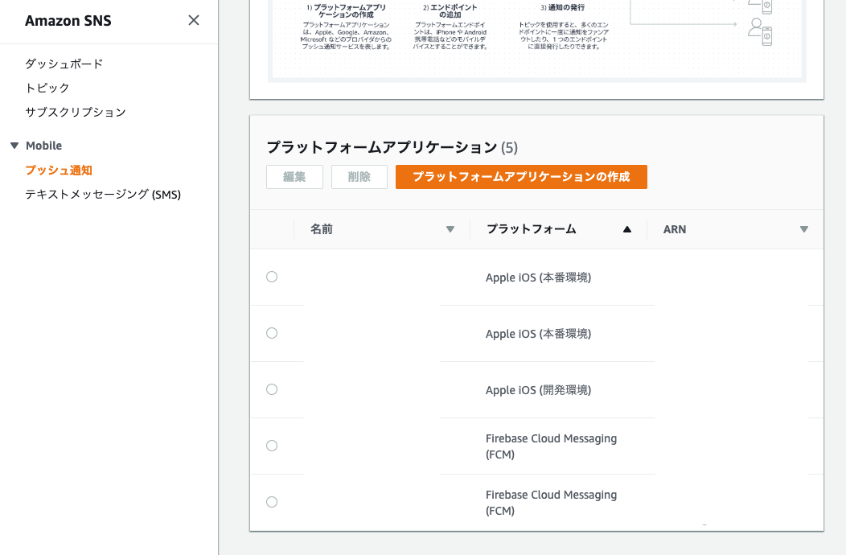Click the 1) プラットフォームアプリケーションの作成 diagram step

346,10
